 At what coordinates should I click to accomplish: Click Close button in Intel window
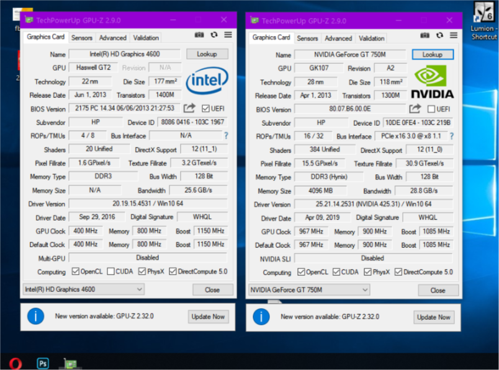pyautogui.click(x=213, y=290)
